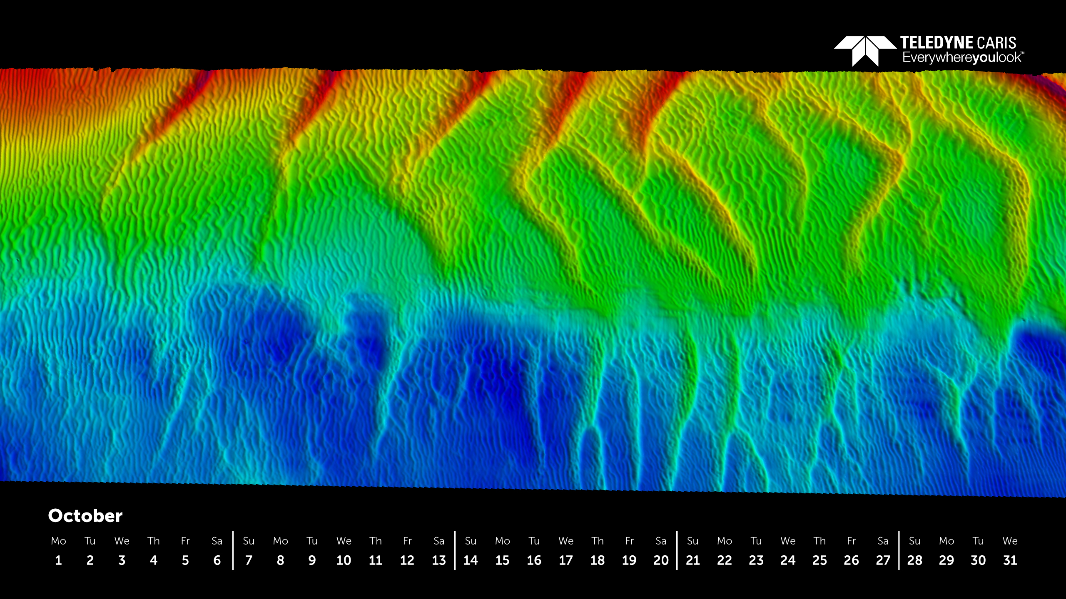Select date 29 on the calendar
The image size is (1066, 599).
(x=946, y=560)
